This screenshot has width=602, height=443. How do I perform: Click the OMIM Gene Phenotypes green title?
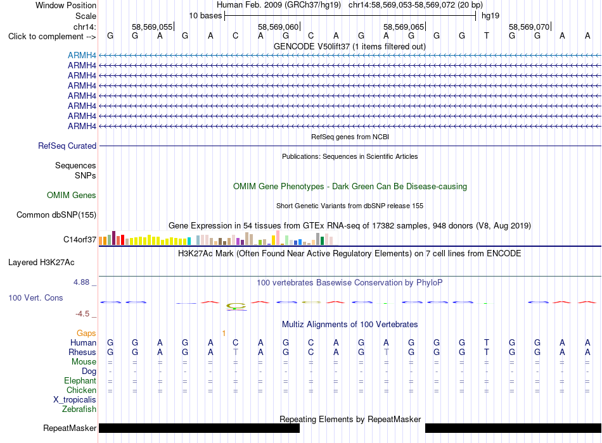click(350, 187)
